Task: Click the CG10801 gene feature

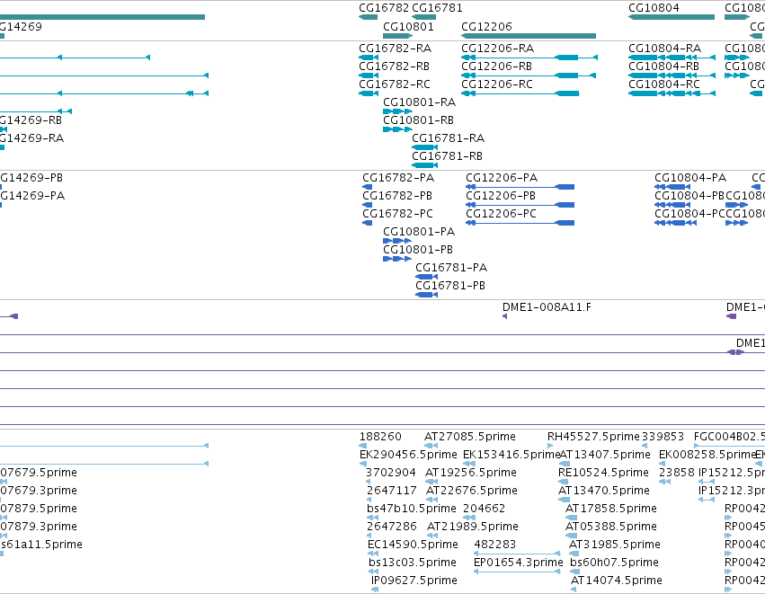Action: click(x=397, y=36)
